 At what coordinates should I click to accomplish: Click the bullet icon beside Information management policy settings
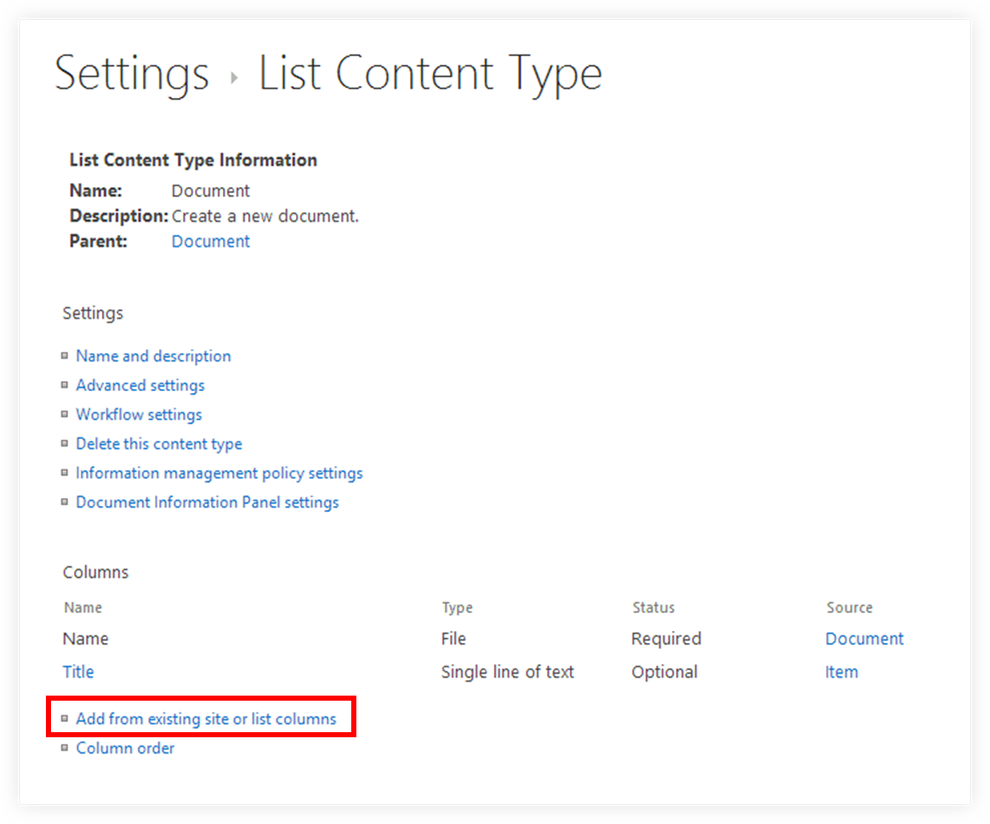tap(65, 473)
